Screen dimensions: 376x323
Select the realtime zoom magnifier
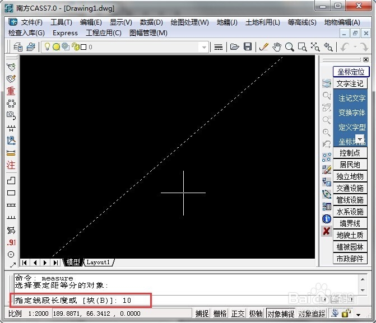(x=290, y=47)
